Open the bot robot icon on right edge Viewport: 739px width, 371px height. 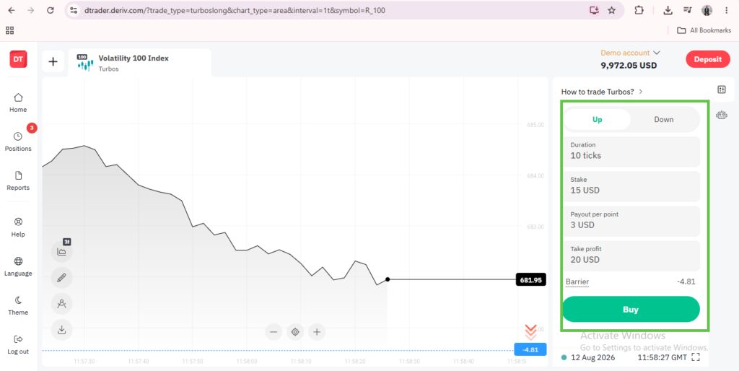[x=722, y=115]
